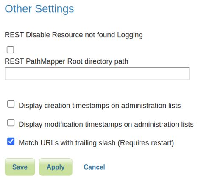
Task: Click the Apply button
Action: coord(56,167)
